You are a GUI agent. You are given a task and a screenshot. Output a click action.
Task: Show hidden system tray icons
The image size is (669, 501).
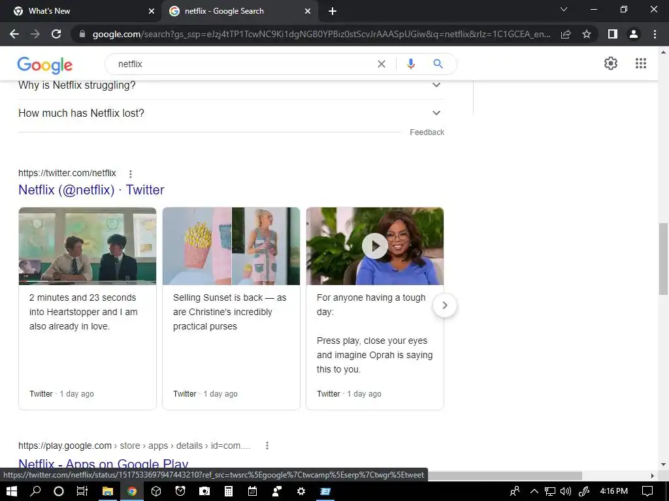click(534, 491)
